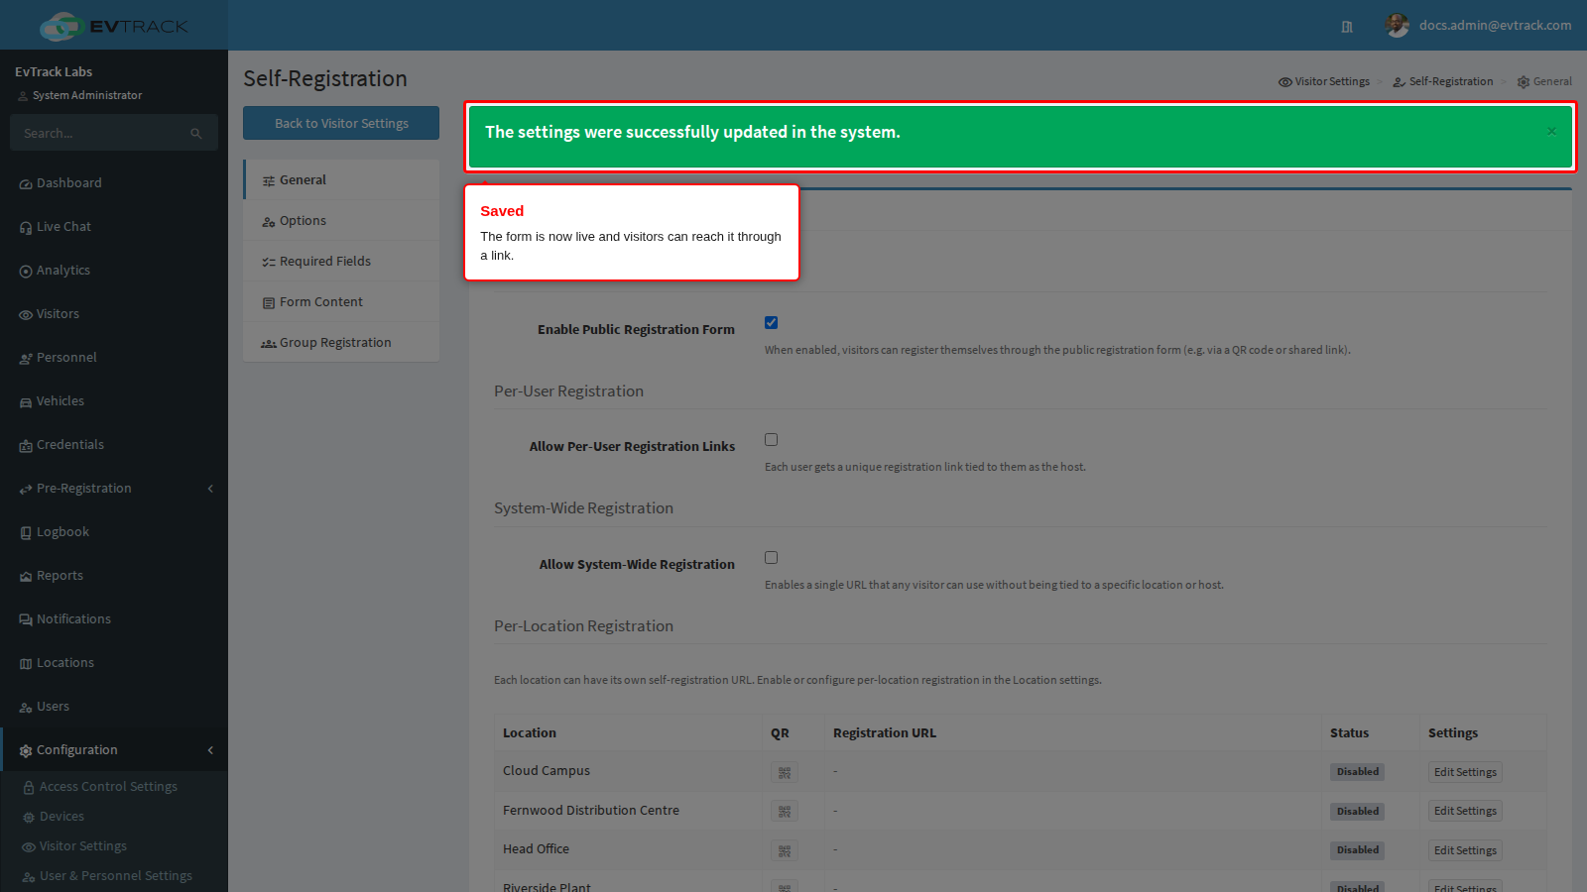The image size is (1587, 892).
Task: Focus the sidebar Search field
Action: click(x=114, y=133)
